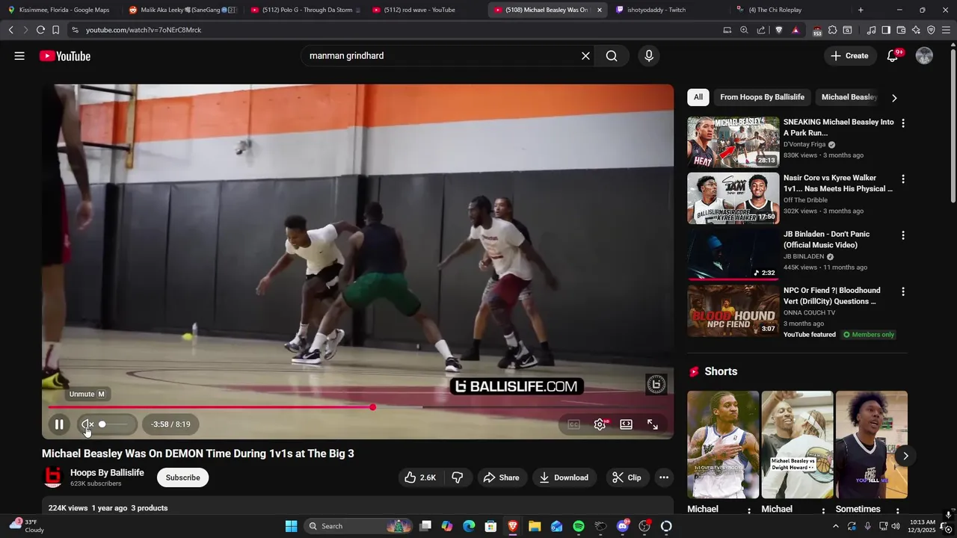
Task: Open options for SNEAKING Michael Beasley video
Action: (902, 123)
